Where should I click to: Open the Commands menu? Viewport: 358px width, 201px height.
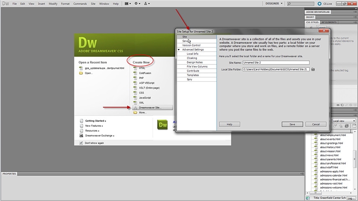coord(80,4)
